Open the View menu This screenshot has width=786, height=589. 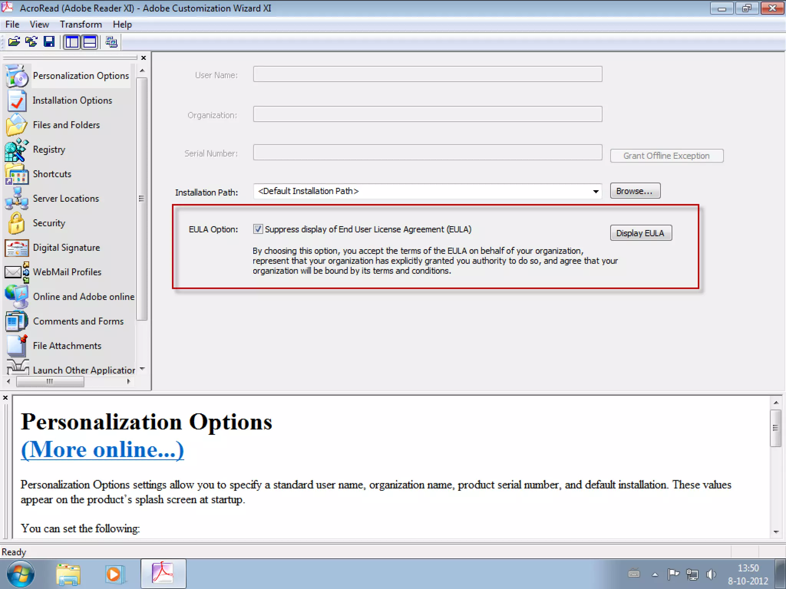pos(39,24)
